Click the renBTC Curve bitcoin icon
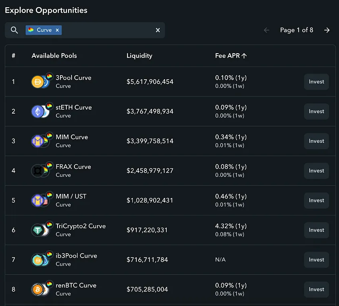Screen dimensions: 339x306 pyautogui.click(x=38, y=289)
